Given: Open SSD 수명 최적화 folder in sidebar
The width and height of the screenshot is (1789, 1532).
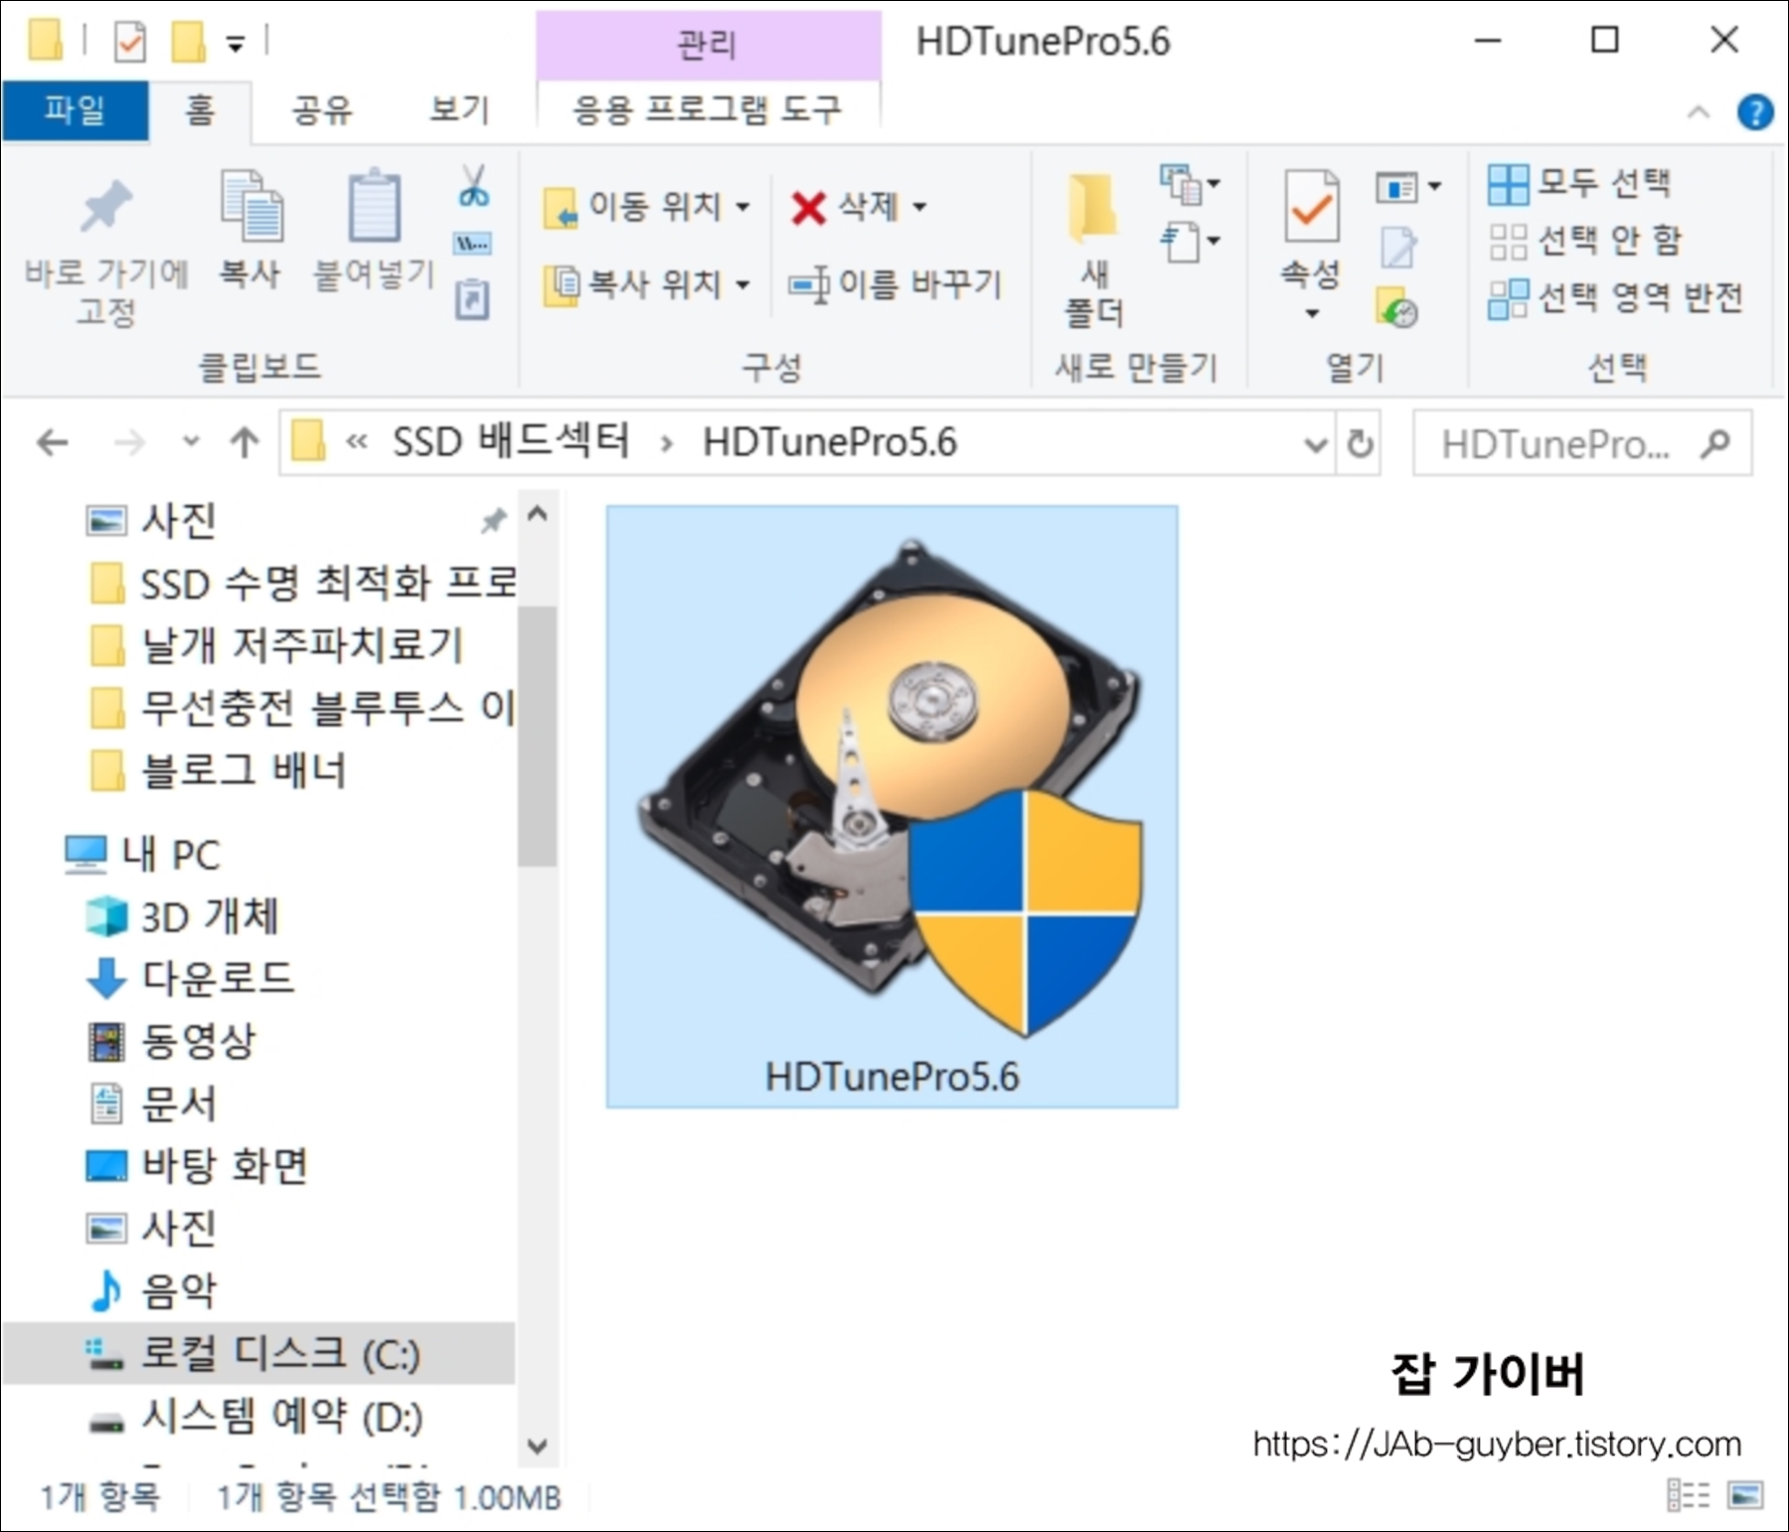Looking at the screenshot, I should [303, 584].
